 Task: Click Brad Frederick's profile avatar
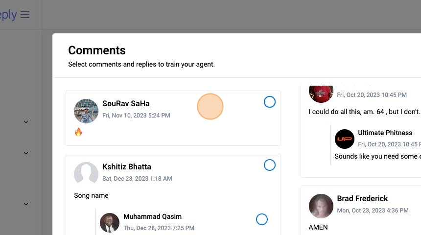pyautogui.click(x=321, y=206)
